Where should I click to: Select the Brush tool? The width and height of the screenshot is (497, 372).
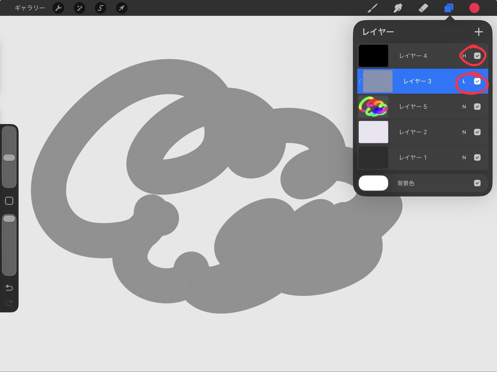pyautogui.click(x=373, y=8)
